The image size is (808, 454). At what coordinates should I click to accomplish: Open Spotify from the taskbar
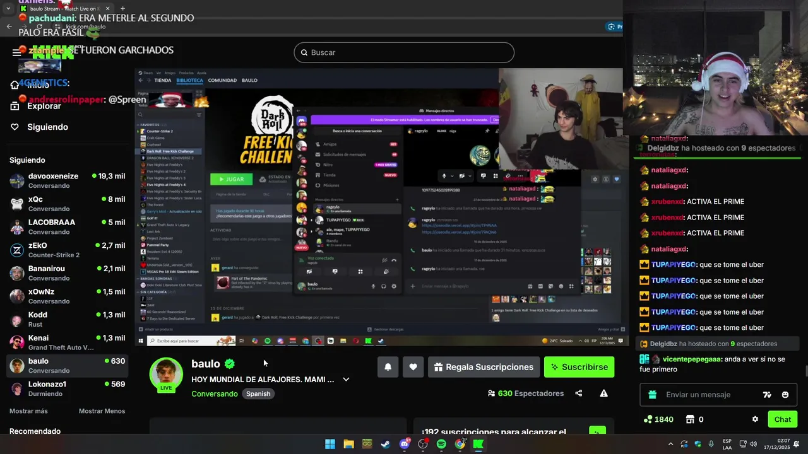(x=441, y=444)
